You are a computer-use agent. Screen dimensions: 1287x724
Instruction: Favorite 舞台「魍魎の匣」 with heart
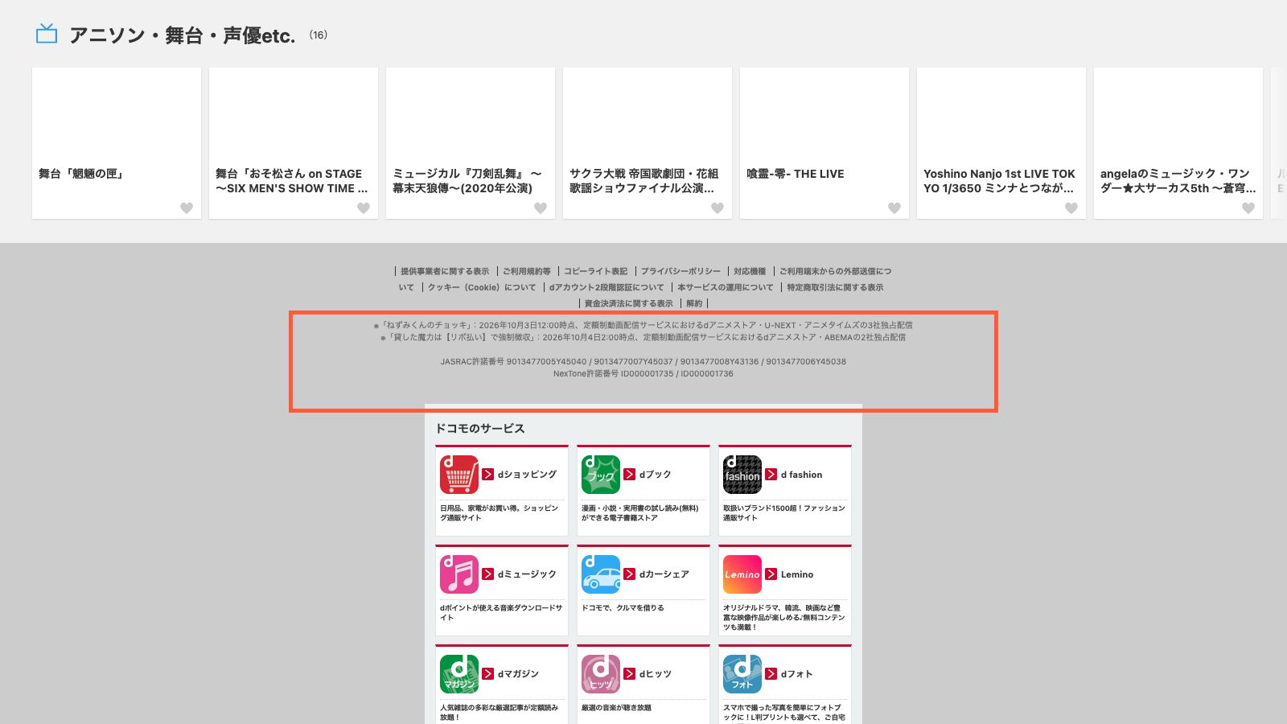click(187, 208)
